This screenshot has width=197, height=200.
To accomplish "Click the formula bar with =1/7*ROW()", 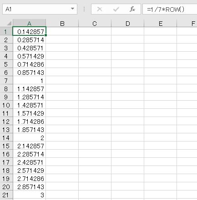I will [170, 9].
